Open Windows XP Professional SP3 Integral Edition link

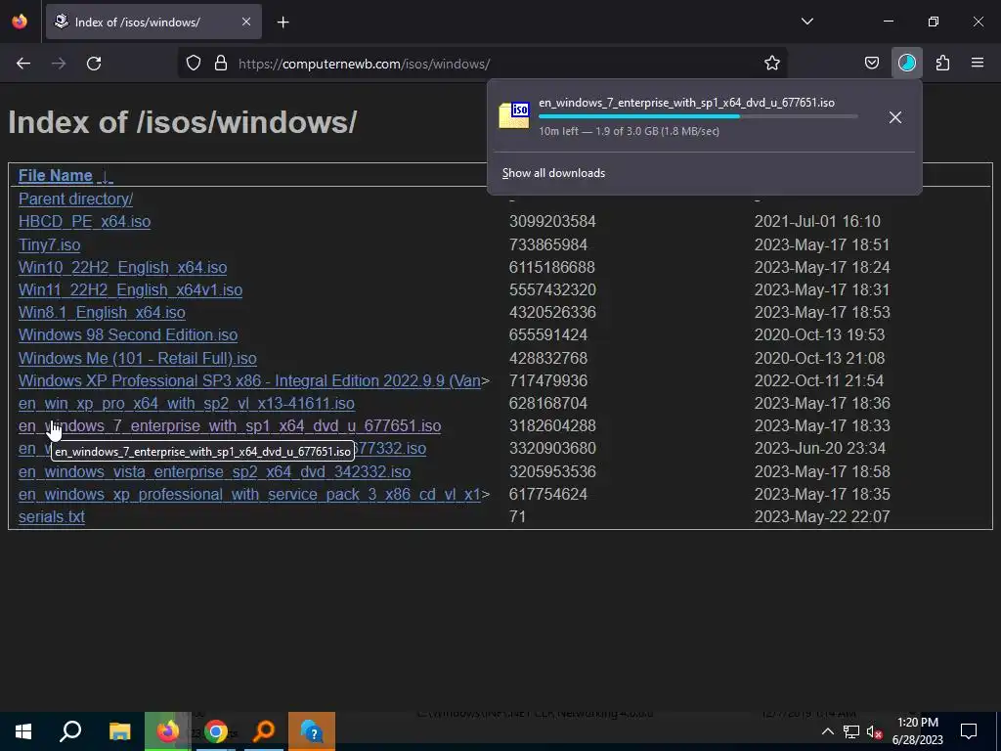tap(249, 380)
